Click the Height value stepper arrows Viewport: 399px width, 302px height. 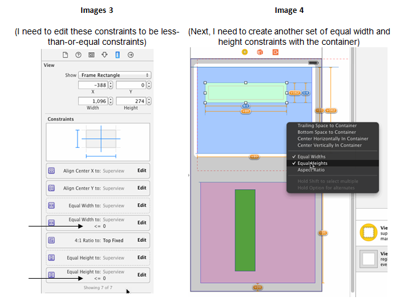coord(150,101)
